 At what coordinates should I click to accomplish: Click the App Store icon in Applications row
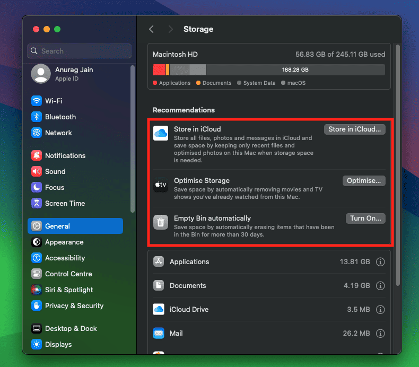click(x=159, y=261)
